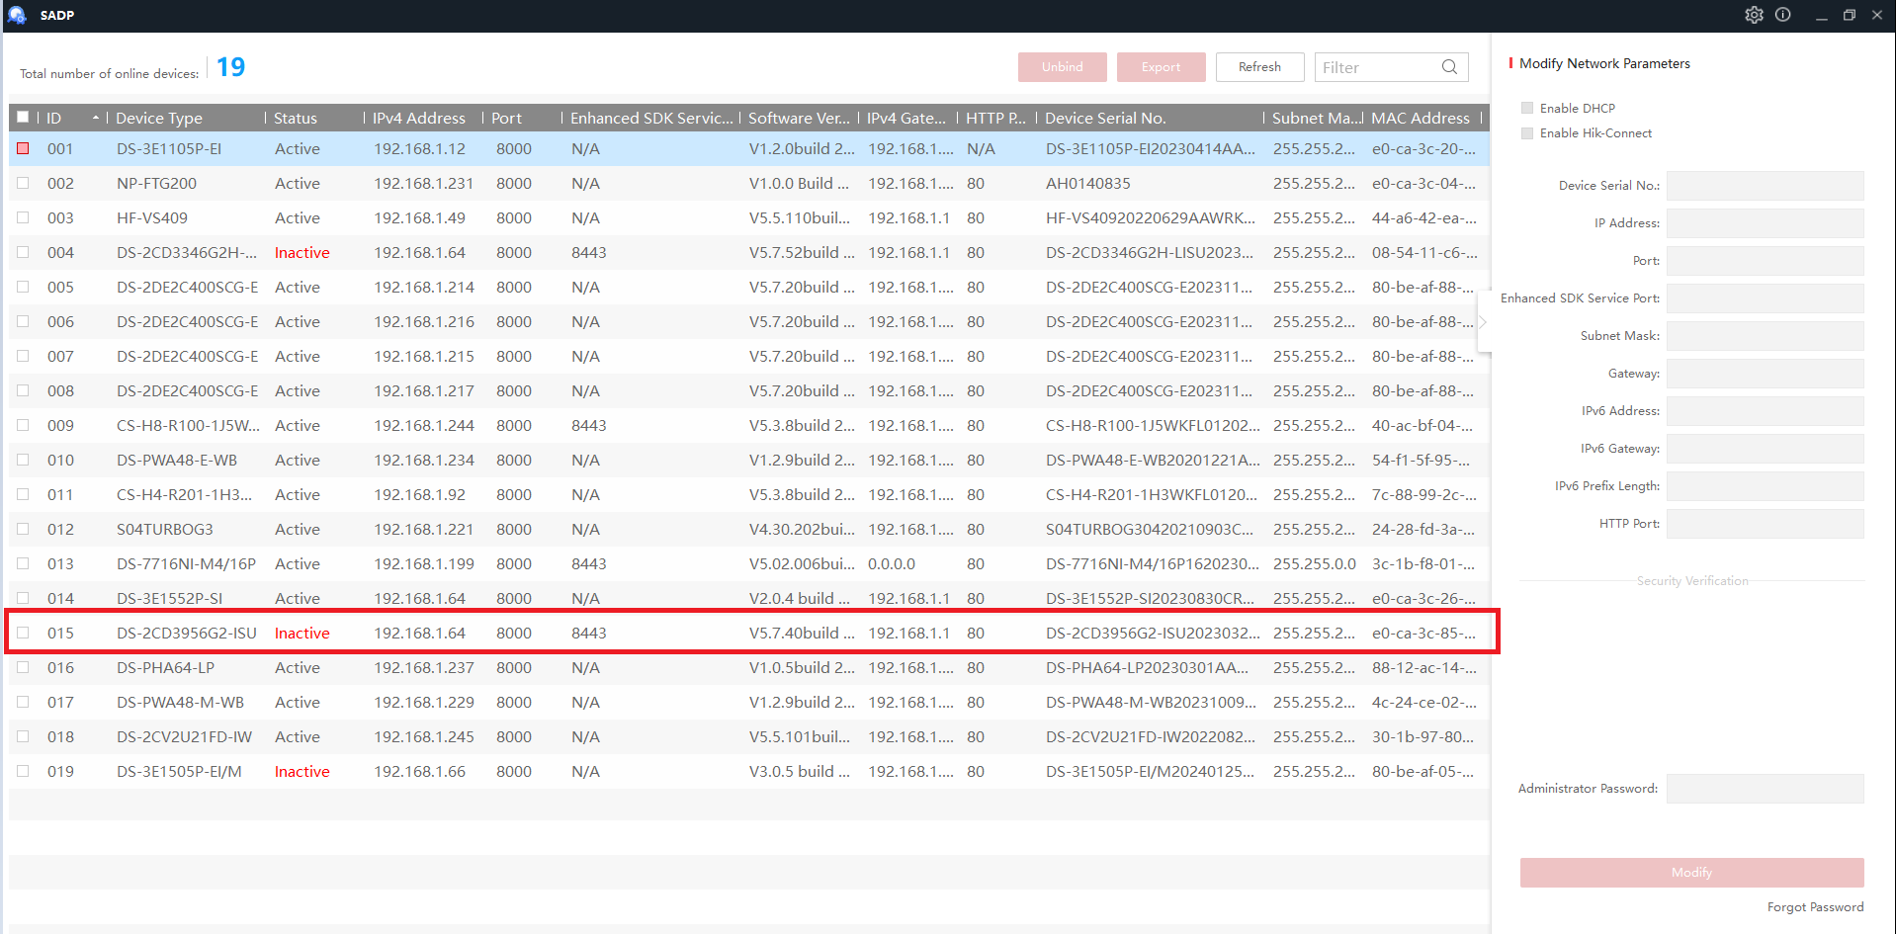Select the DS-PHA64-LP device row
Screen dimensions: 1896x934
pos(748,667)
